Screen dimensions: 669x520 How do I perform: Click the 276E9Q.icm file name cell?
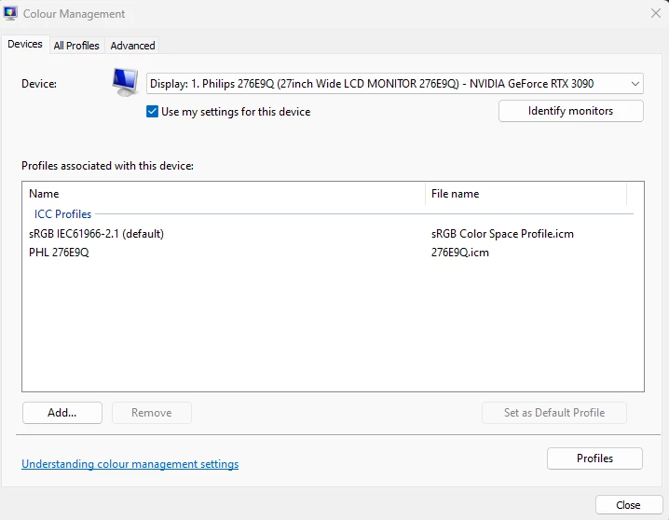(460, 253)
